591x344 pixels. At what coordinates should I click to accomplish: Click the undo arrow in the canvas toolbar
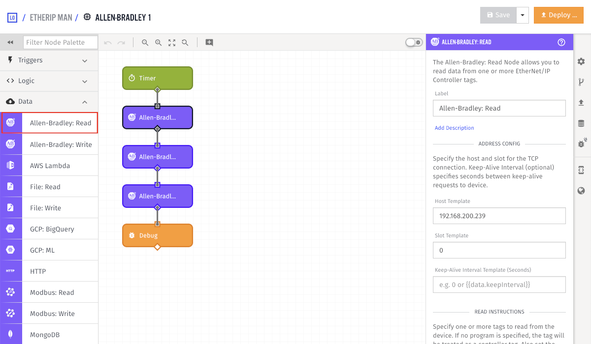tap(108, 43)
